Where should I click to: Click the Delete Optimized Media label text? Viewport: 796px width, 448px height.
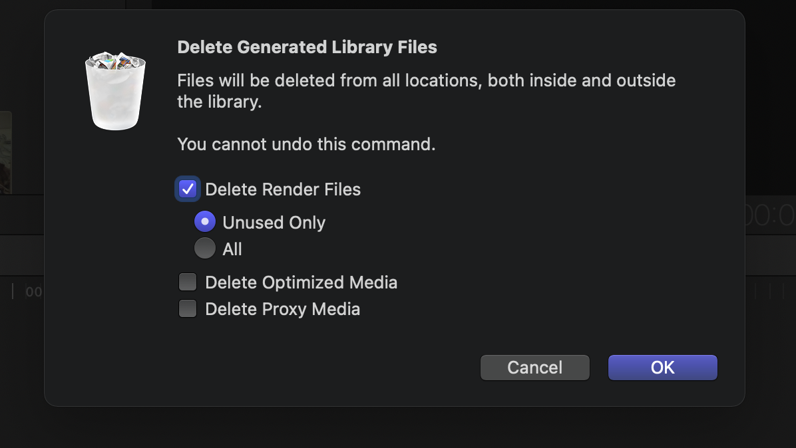(x=301, y=282)
